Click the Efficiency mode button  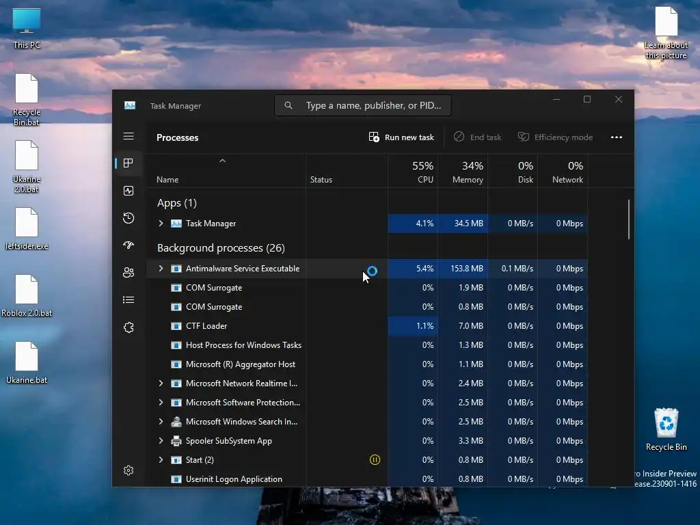point(555,137)
